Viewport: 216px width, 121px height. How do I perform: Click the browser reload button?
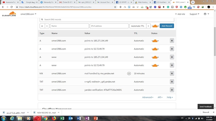[x=12, y=7]
